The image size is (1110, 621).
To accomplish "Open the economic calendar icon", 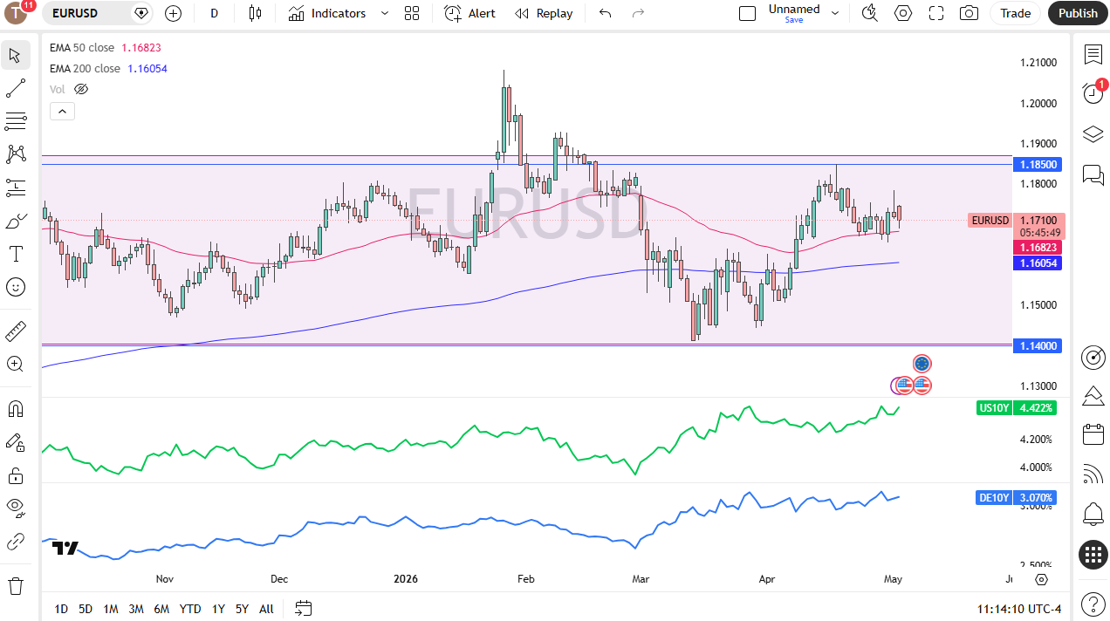I will pos(1093,434).
